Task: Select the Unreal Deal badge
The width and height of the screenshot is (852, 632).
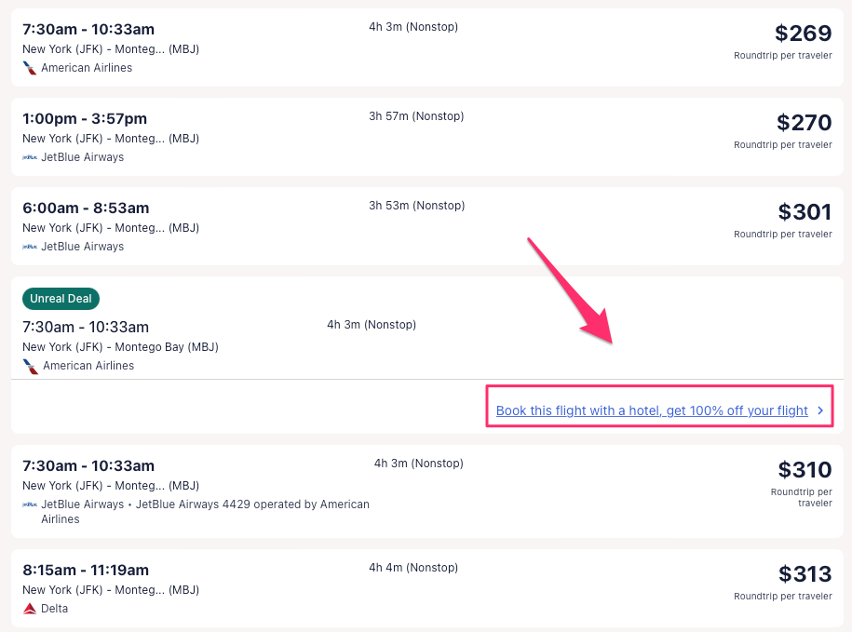Action: (x=61, y=299)
